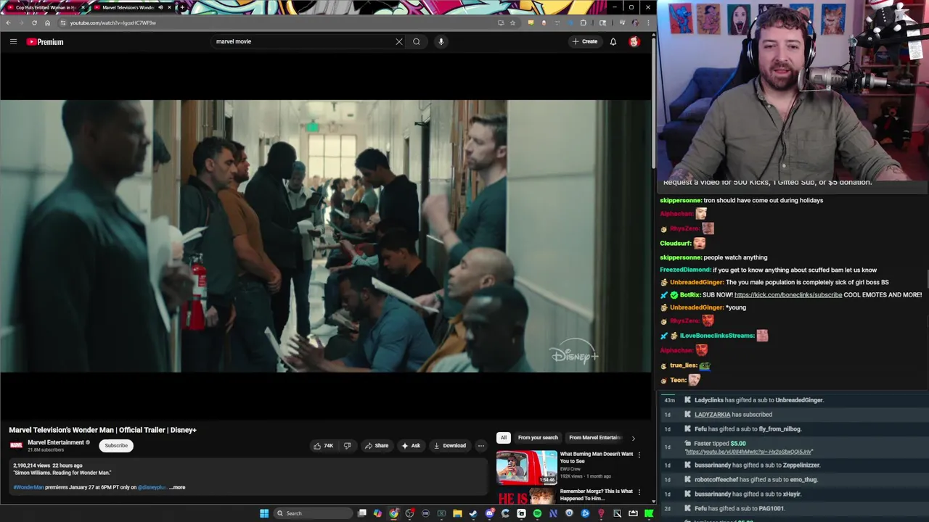
Task: Open Discord from the taskbar
Action: pyautogui.click(x=489, y=513)
